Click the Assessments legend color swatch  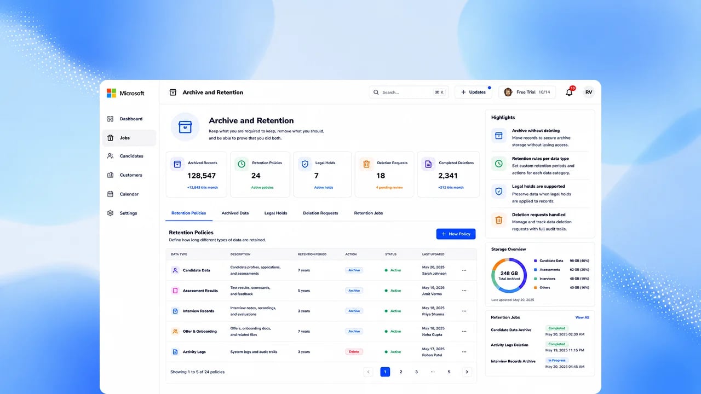[x=535, y=270]
